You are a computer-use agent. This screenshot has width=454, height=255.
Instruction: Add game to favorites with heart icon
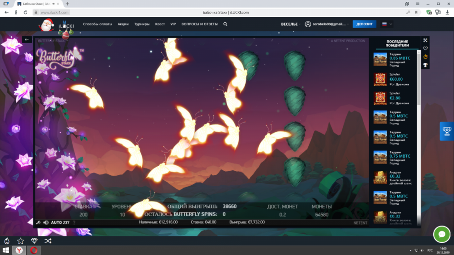[x=425, y=48]
